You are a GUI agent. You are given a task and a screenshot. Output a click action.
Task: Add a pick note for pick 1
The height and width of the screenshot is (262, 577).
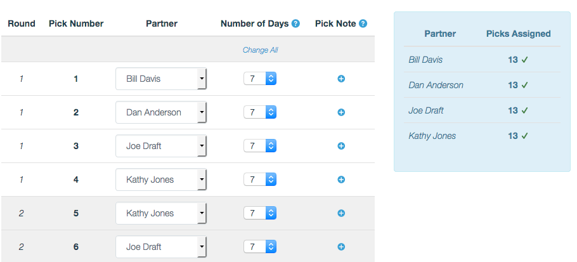[341, 79]
